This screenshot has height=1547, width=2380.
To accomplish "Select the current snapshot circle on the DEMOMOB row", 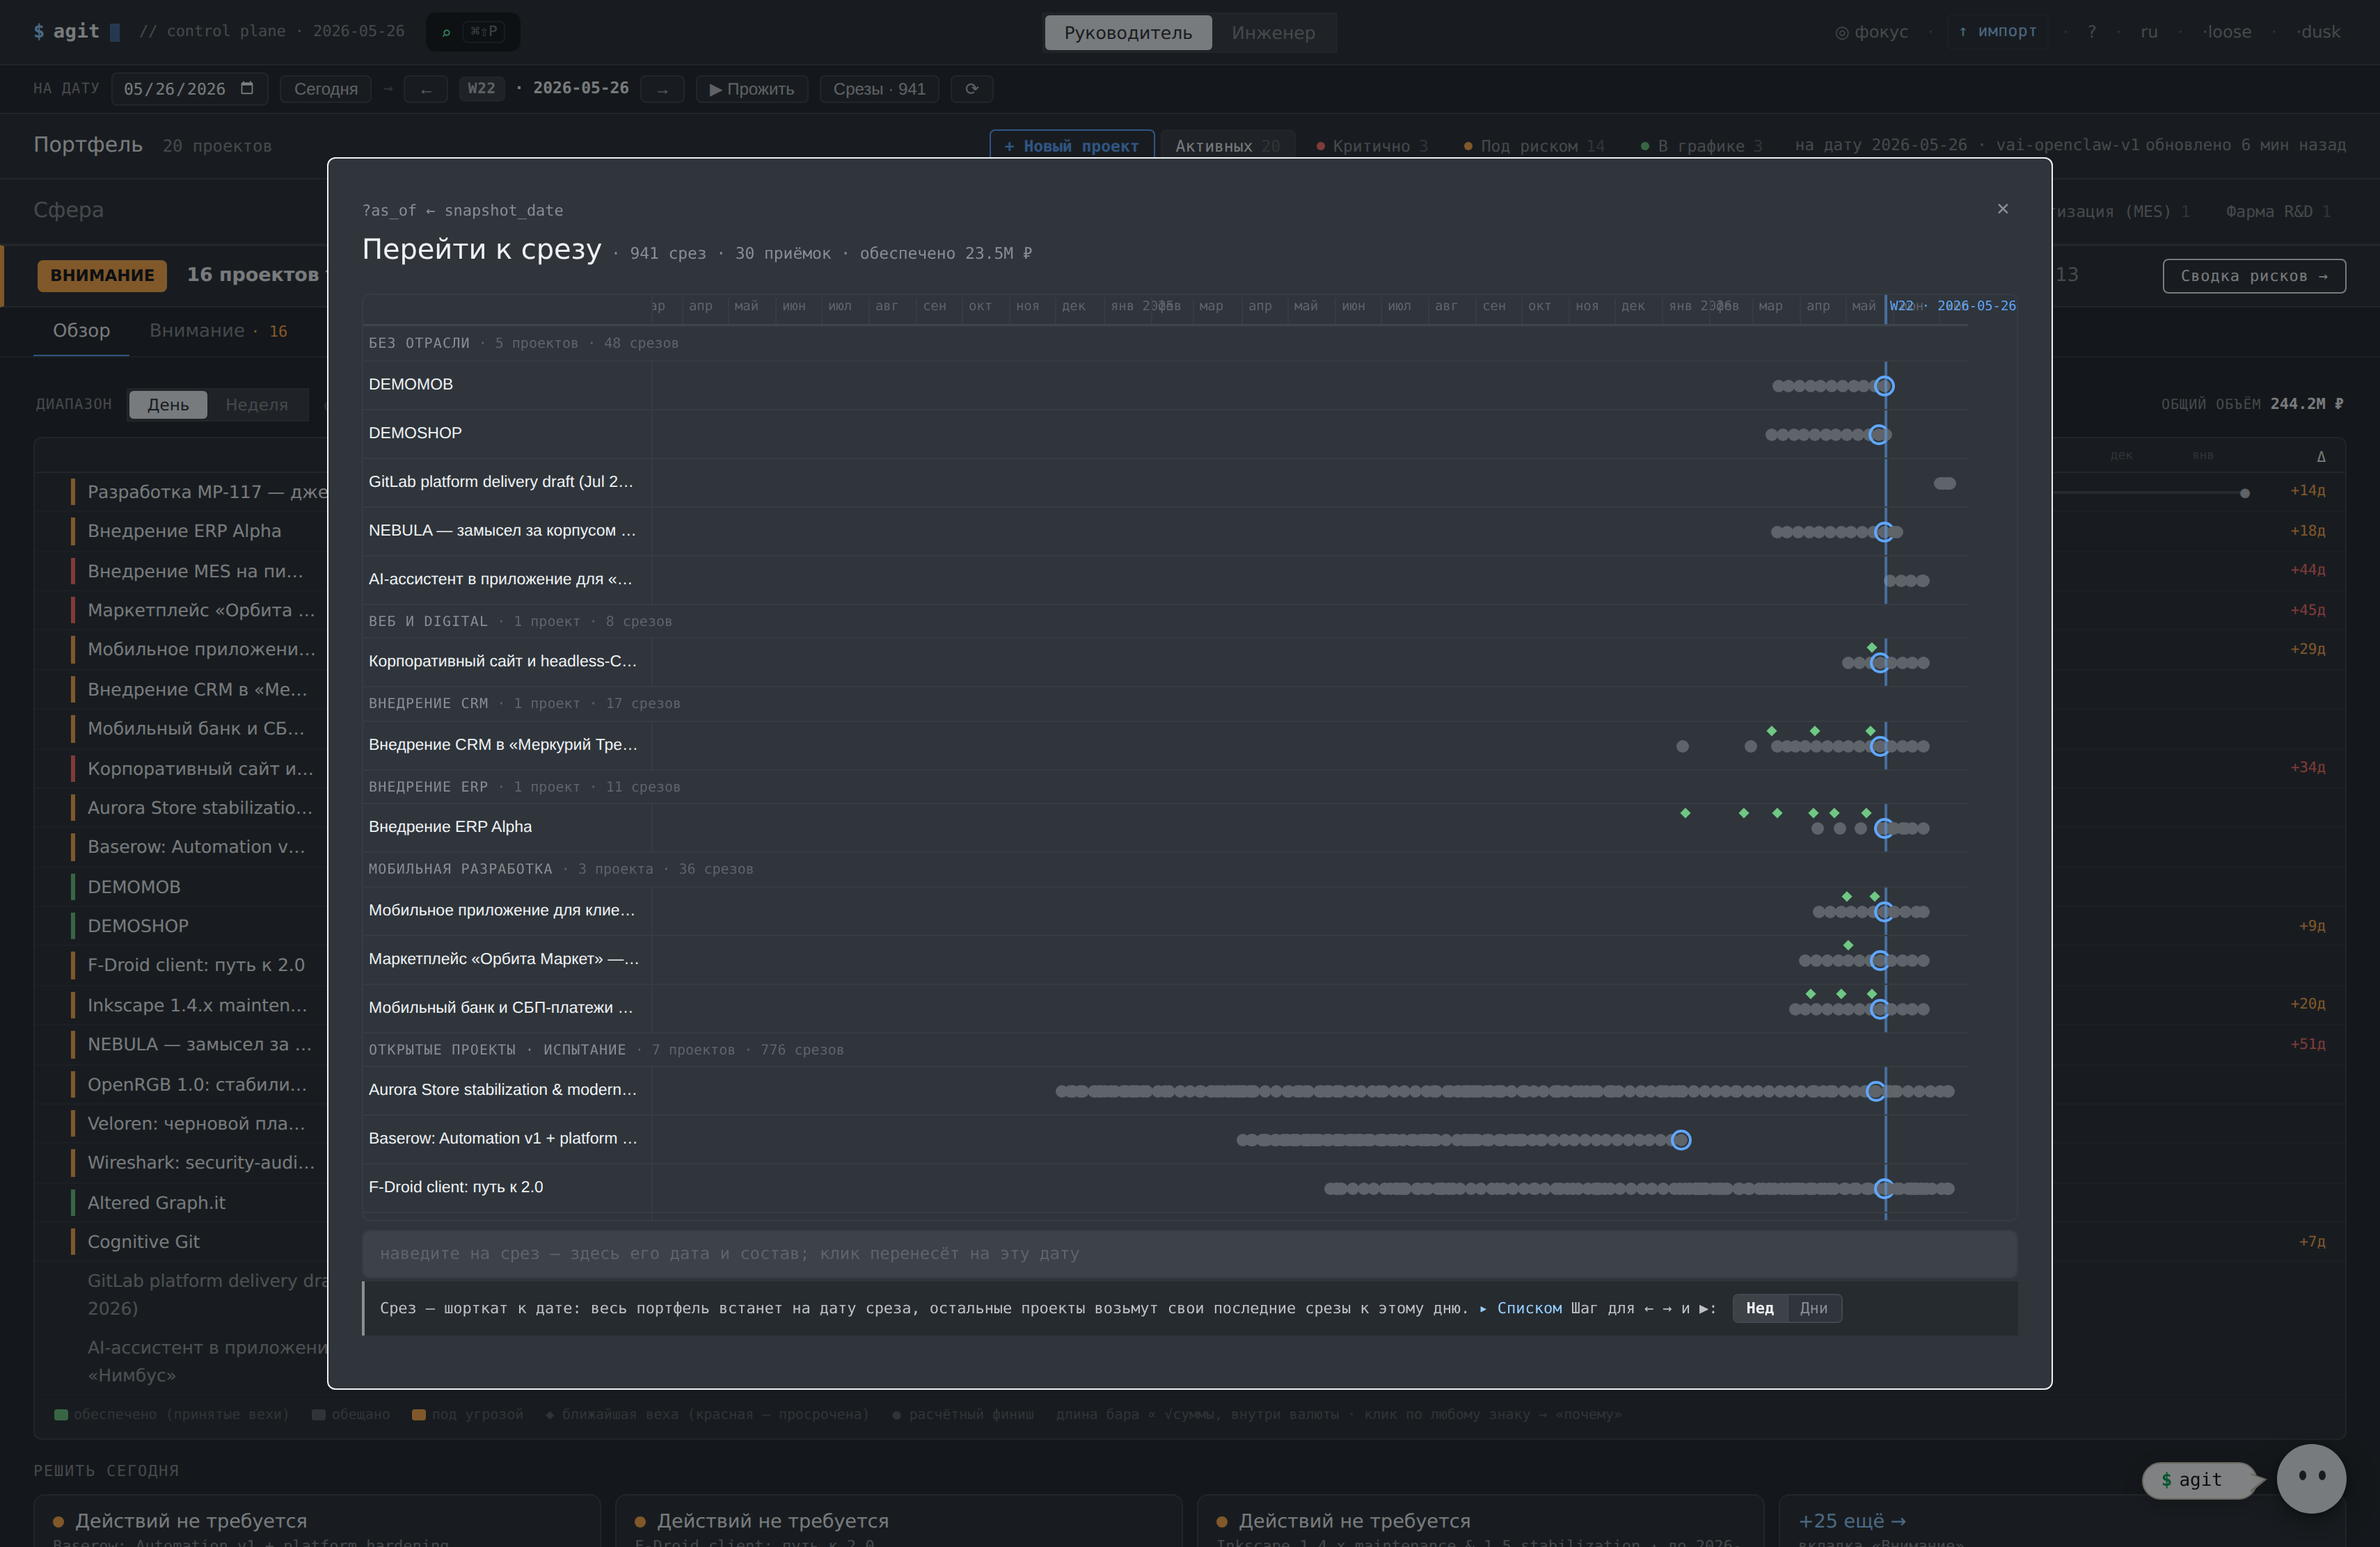I will (x=1884, y=386).
